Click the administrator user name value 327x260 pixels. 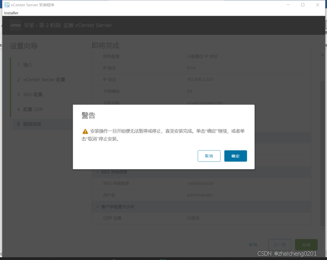click(200, 195)
